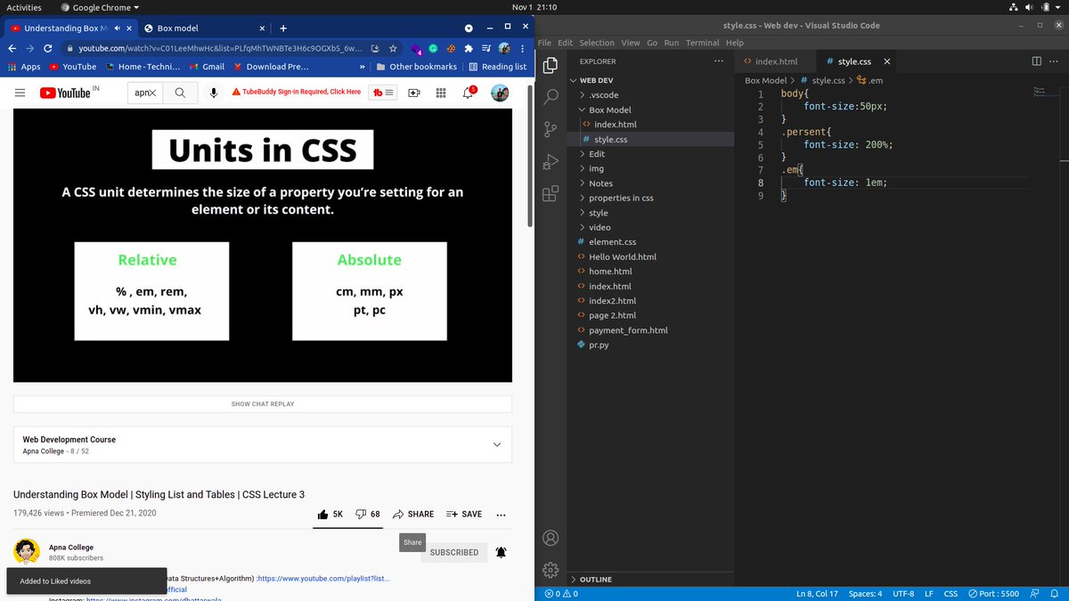
Task: Open Chrome Extensions puzzle icon
Action: click(x=469, y=48)
